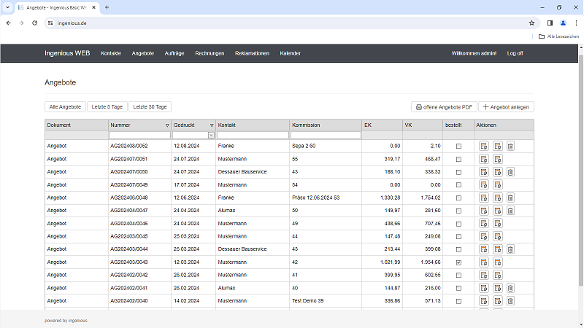The width and height of the screenshot is (584, 328).
Task: Open the Chrome tab search dropdown
Action: pyautogui.click(x=7, y=7)
